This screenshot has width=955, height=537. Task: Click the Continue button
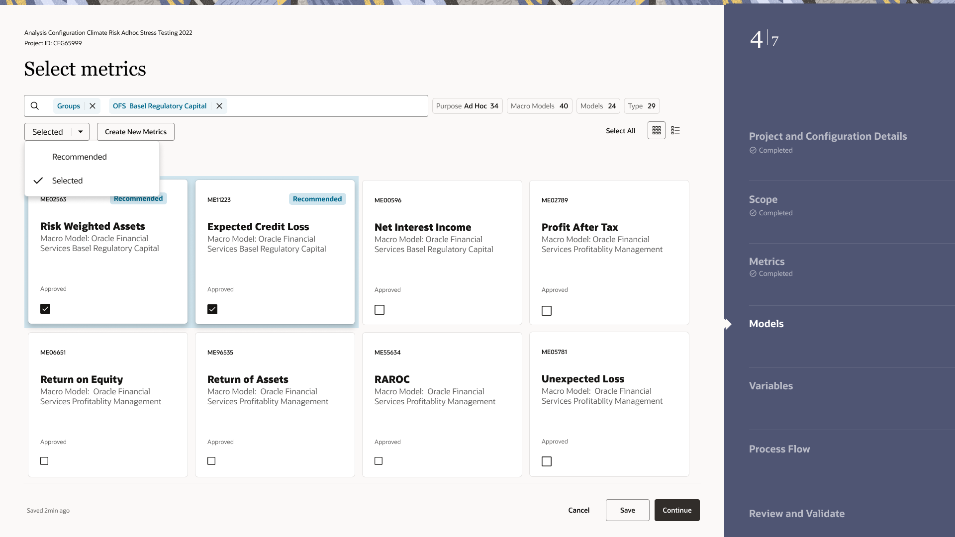(677, 510)
